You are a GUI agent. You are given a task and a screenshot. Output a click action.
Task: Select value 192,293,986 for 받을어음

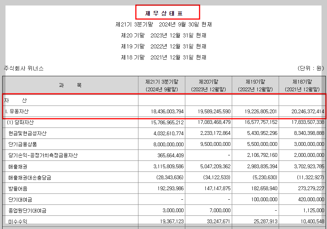(x=171, y=188)
